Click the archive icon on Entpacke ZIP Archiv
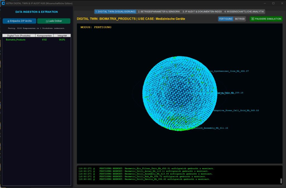 click(8, 21)
